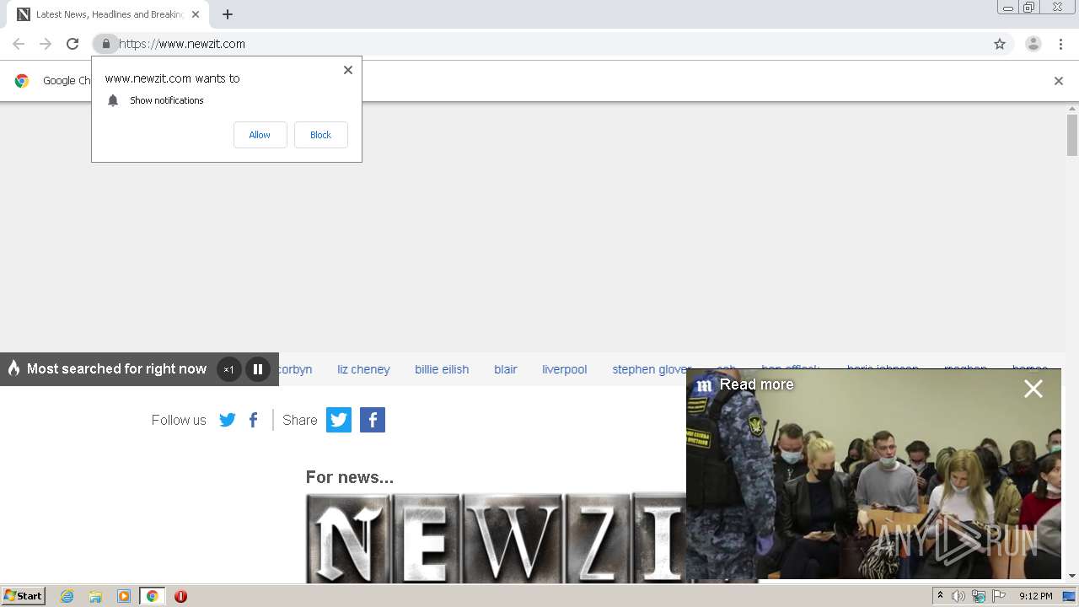
Task: Open the Chrome profile avatar
Action: click(x=1033, y=44)
